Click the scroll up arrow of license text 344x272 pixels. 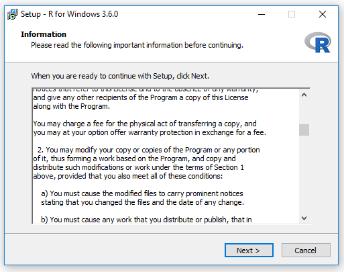304,95
